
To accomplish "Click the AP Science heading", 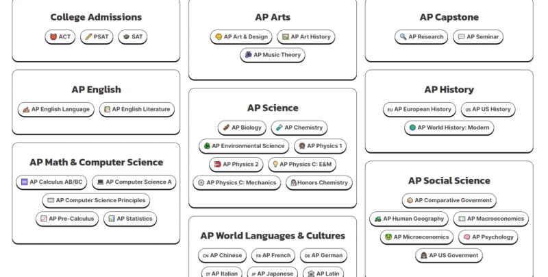I will 273,108.
